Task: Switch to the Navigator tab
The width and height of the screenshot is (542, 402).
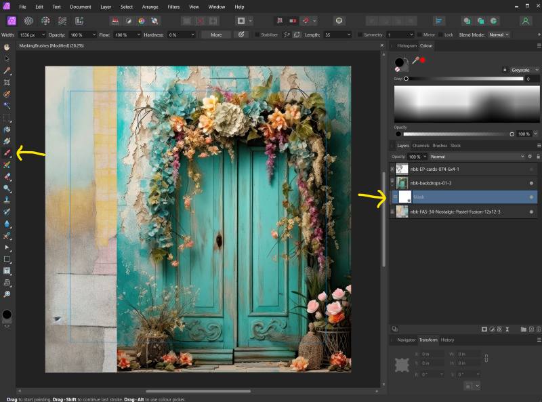Action: click(406, 340)
